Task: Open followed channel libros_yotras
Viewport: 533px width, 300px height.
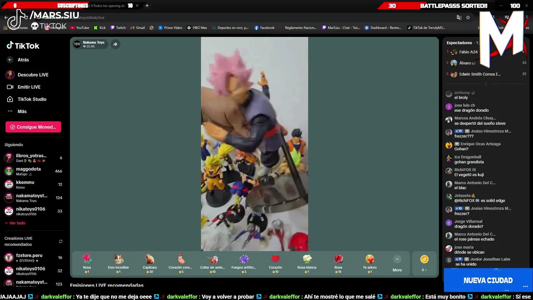Action: pyautogui.click(x=33, y=158)
